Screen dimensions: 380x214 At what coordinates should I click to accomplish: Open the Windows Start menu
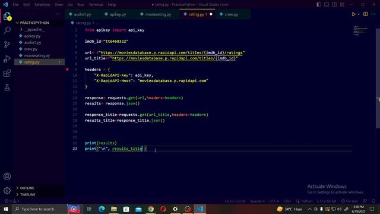pyautogui.click(x=5, y=209)
